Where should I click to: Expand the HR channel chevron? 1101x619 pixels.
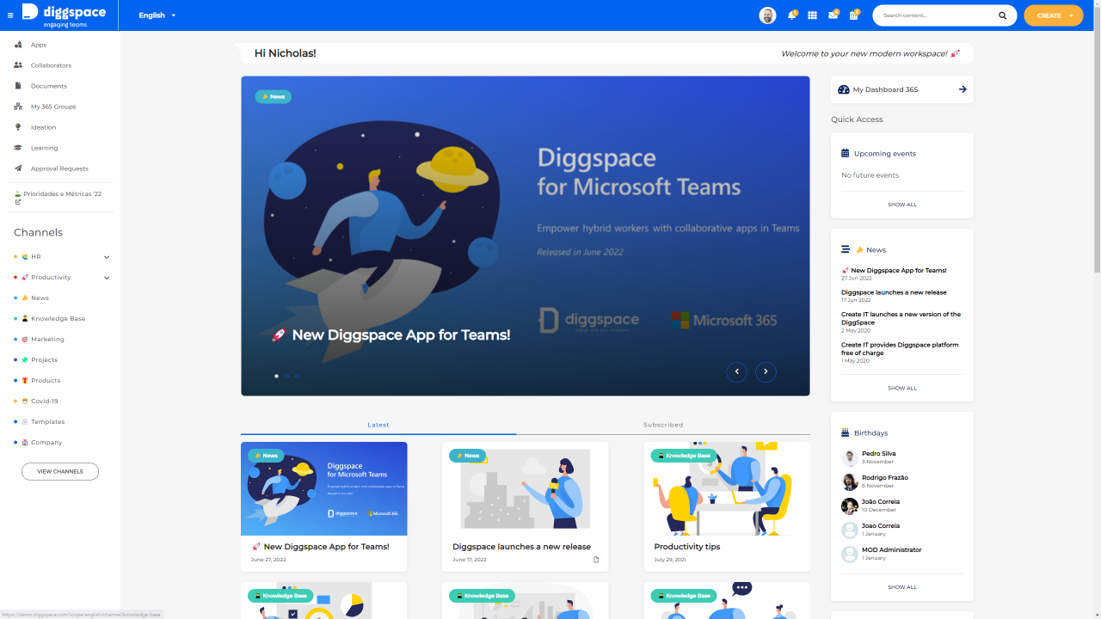click(107, 257)
